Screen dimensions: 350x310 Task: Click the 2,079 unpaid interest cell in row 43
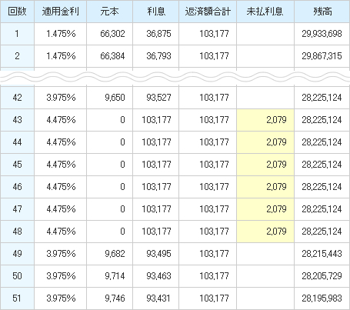click(265, 120)
